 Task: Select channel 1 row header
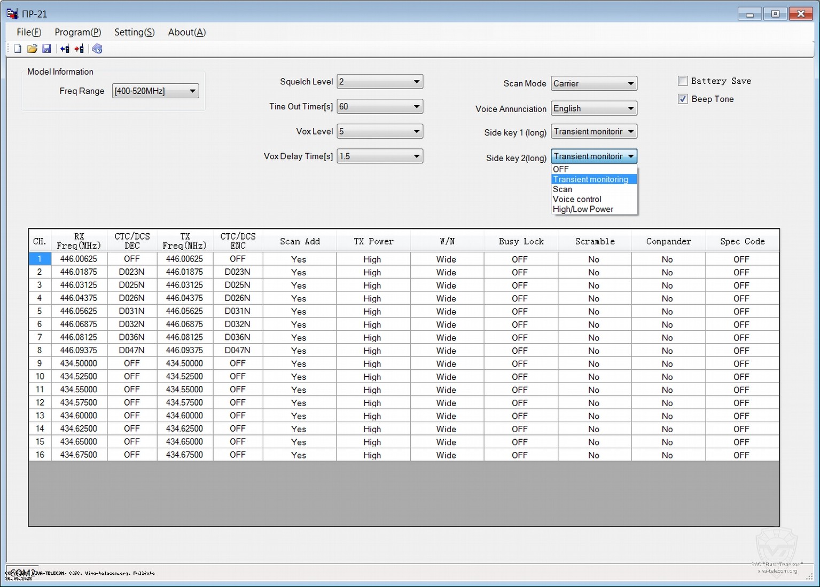click(40, 259)
